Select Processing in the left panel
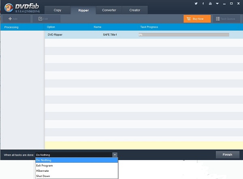 (11, 27)
